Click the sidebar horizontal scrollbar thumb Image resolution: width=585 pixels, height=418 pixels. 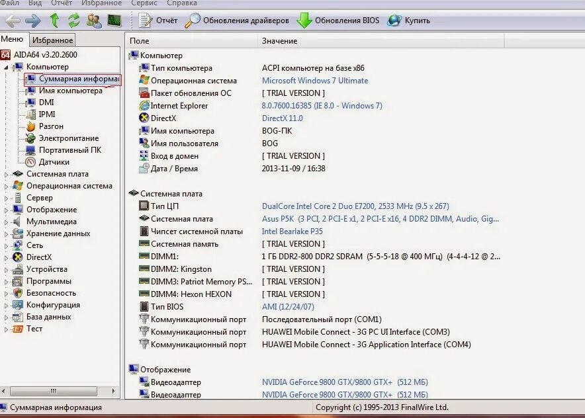pos(54,391)
